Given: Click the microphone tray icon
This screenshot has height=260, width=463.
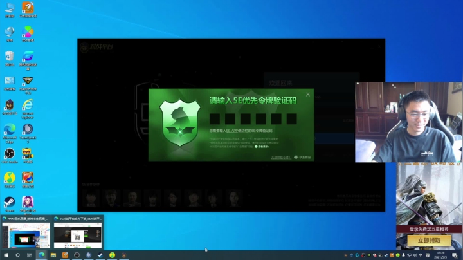Looking at the screenshot, I should pos(403,255).
